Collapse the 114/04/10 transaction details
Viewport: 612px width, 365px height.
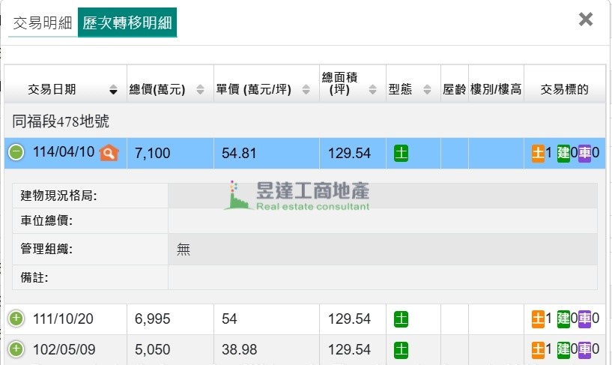coord(16,153)
